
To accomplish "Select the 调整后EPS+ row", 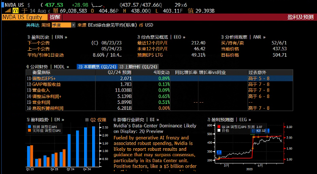I will point(159,79).
